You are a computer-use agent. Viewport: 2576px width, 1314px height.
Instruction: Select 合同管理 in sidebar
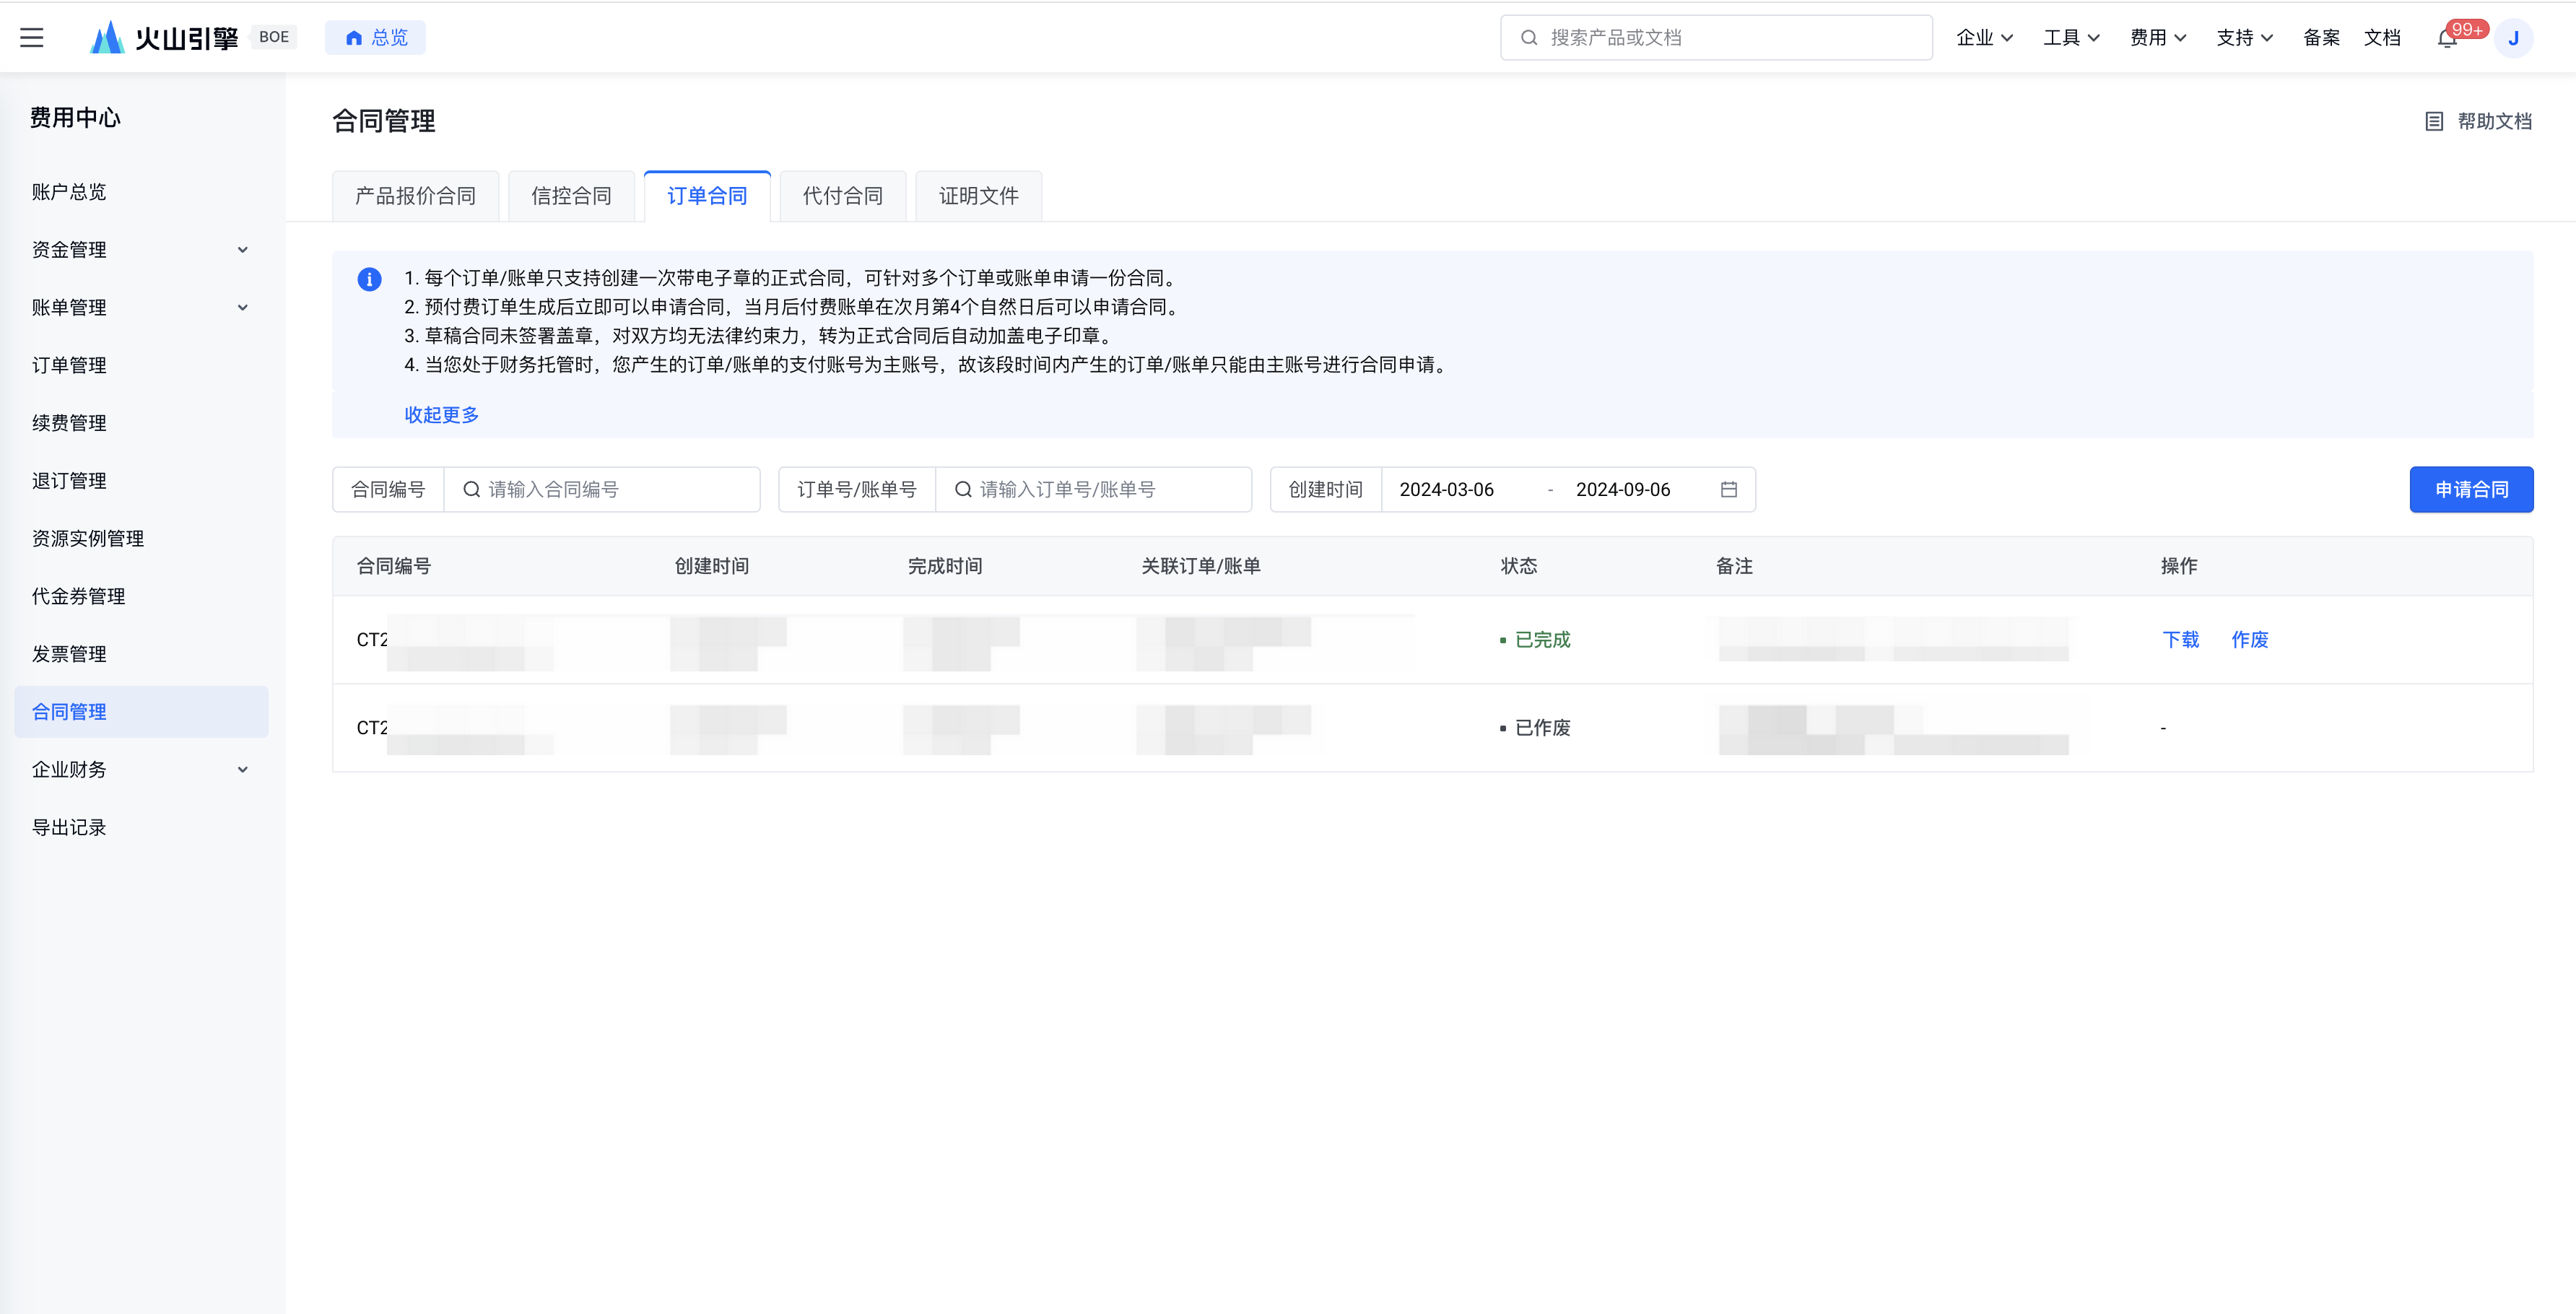[141, 712]
